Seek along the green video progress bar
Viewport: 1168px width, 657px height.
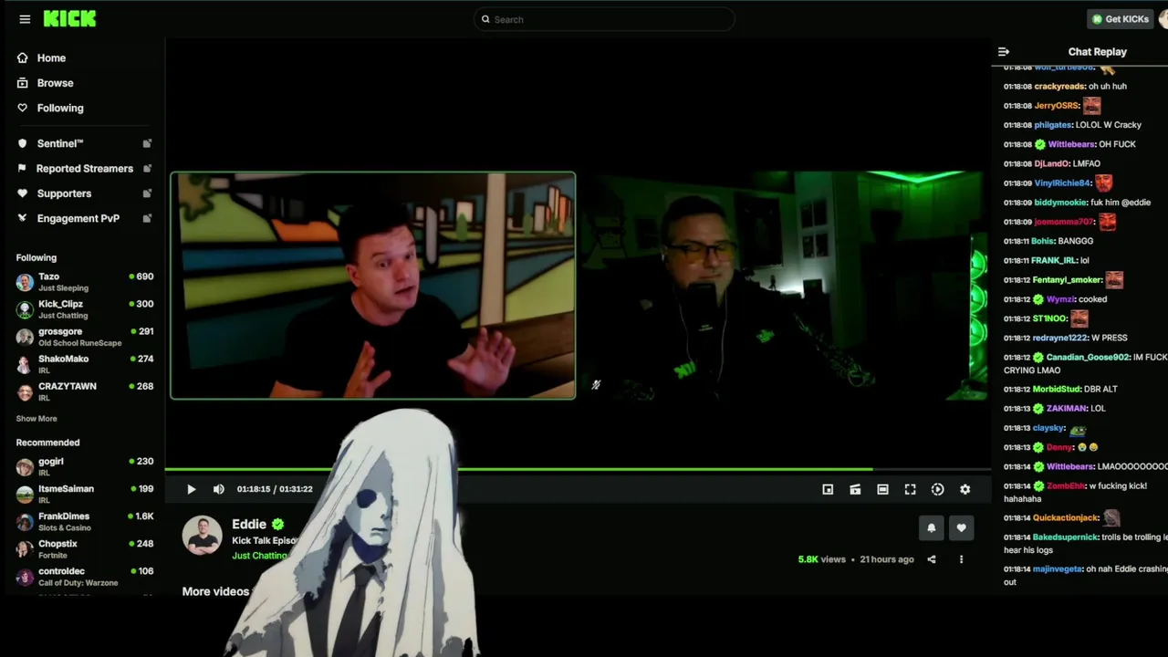pyautogui.click(x=578, y=470)
